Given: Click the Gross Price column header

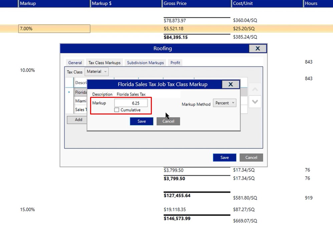Looking at the screenshot, I should (x=197, y=3).
